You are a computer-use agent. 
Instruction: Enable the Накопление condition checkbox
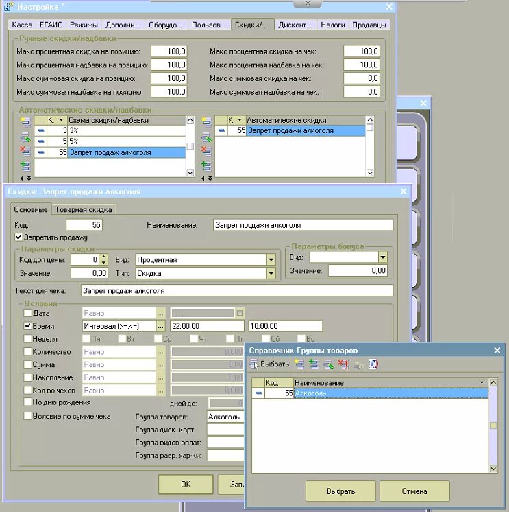[x=27, y=377]
